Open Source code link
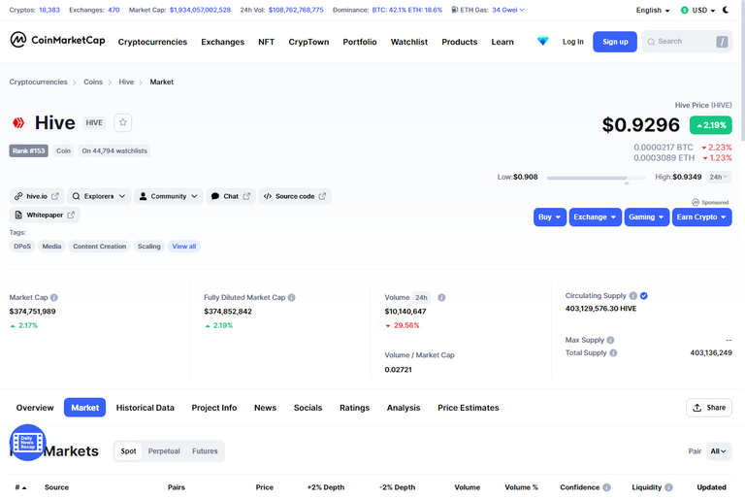Screen dimensions: 745x499 point(295,196)
